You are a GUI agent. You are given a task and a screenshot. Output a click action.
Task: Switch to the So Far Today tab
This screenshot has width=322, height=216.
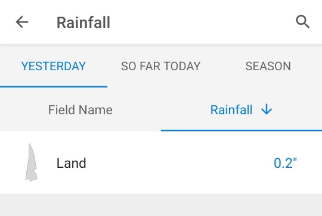(161, 66)
